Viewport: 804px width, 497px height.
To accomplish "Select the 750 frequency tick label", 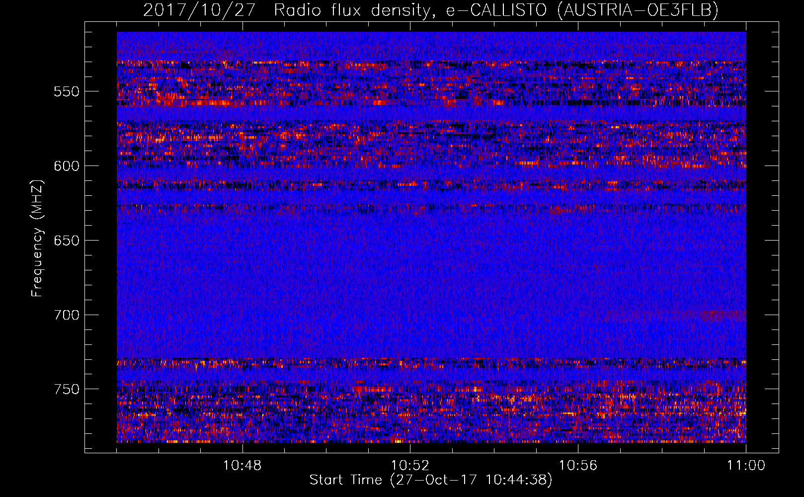I will click(x=67, y=389).
